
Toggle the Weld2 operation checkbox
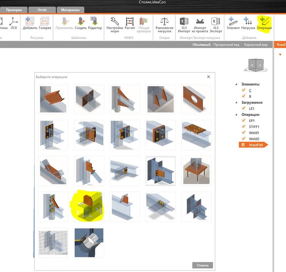(244, 138)
